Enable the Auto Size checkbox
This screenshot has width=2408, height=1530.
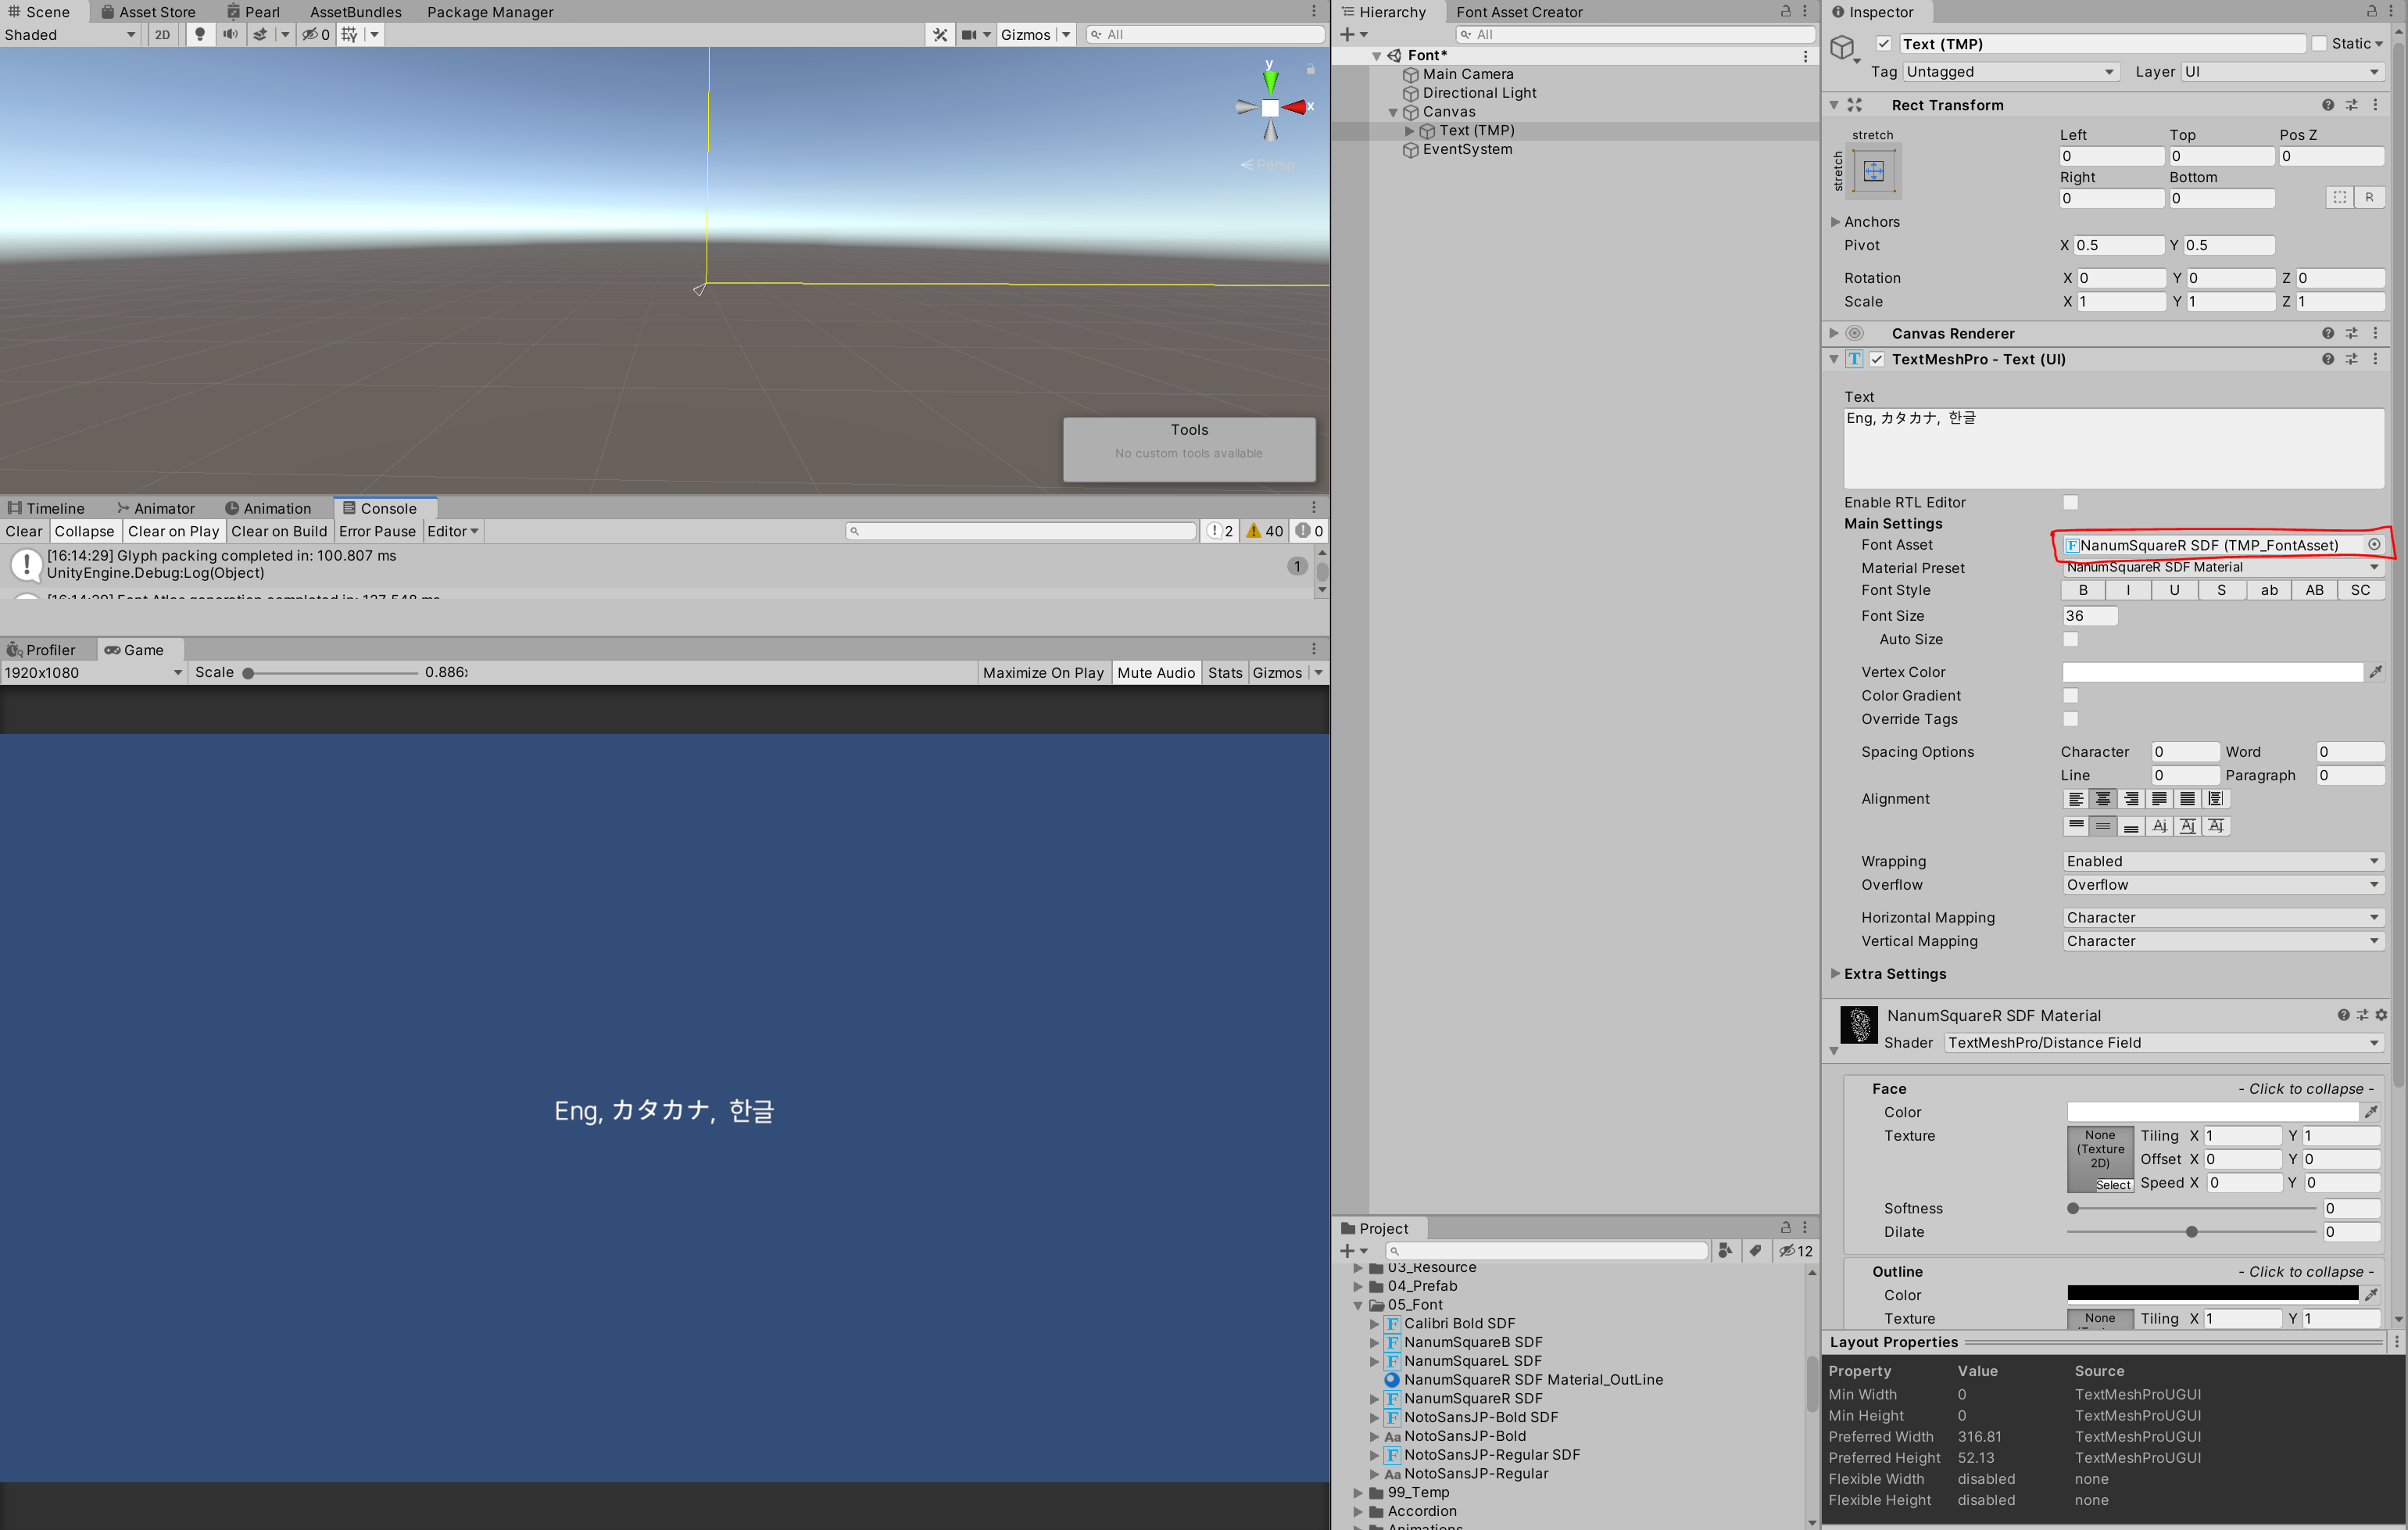2071,639
